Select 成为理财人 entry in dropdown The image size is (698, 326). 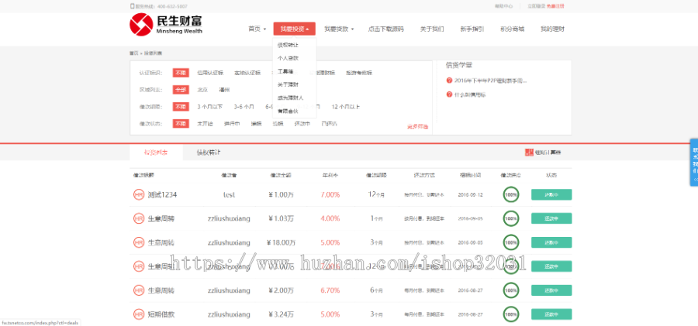(x=290, y=98)
